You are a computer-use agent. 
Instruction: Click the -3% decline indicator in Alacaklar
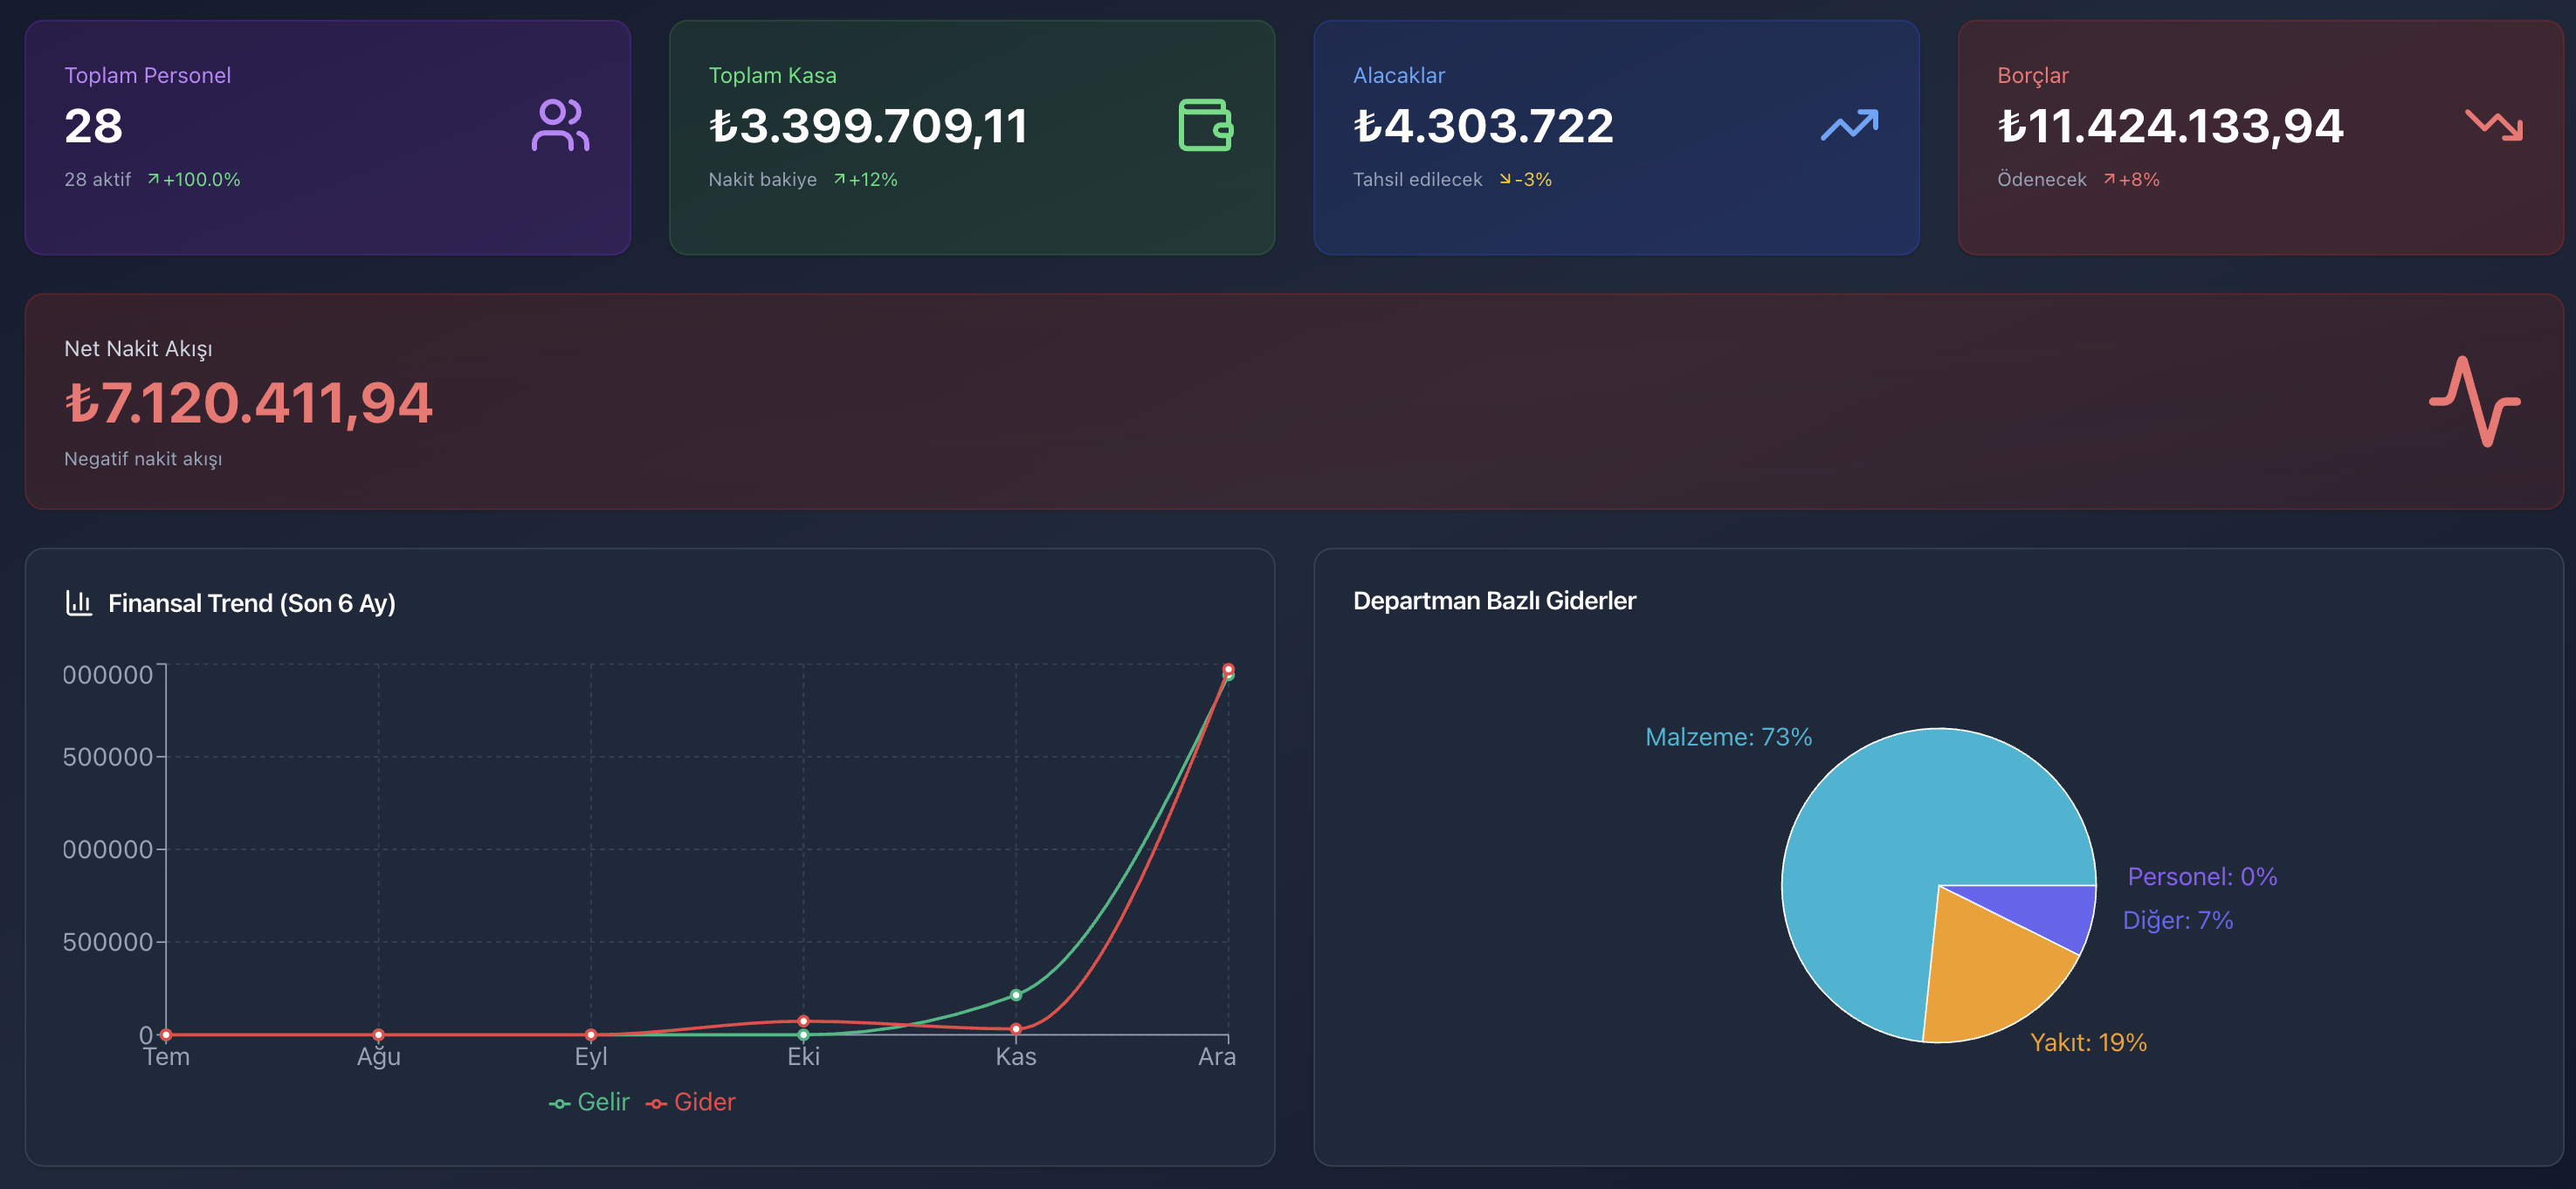(x=1525, y=180)
